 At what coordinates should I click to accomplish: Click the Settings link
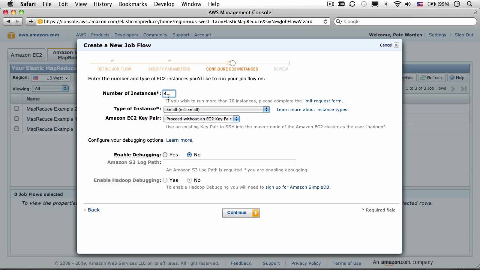coord(438,35)
